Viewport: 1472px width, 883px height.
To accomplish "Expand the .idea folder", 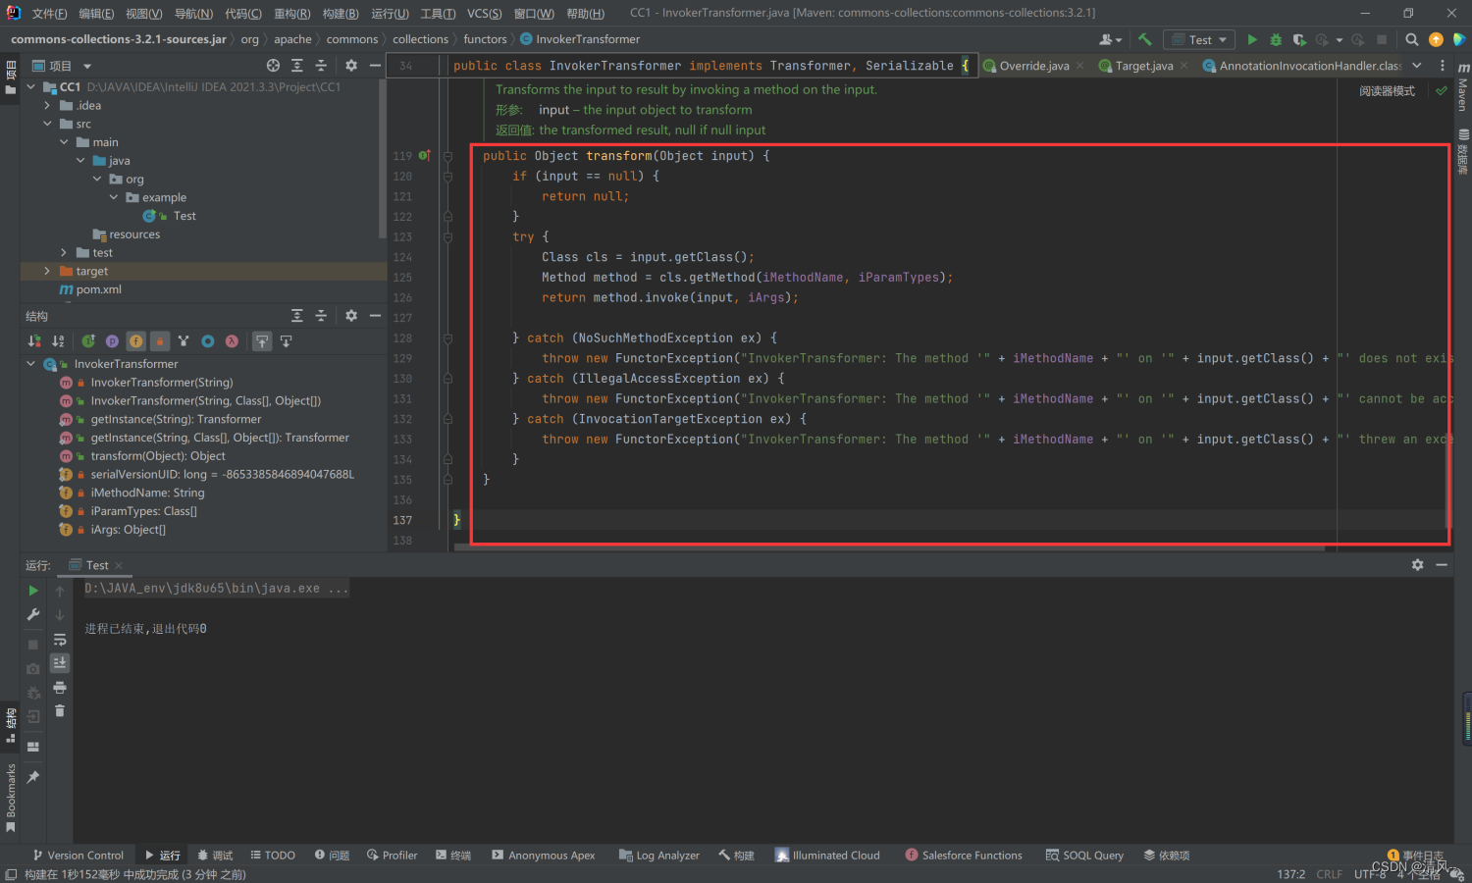I will 47,105.
